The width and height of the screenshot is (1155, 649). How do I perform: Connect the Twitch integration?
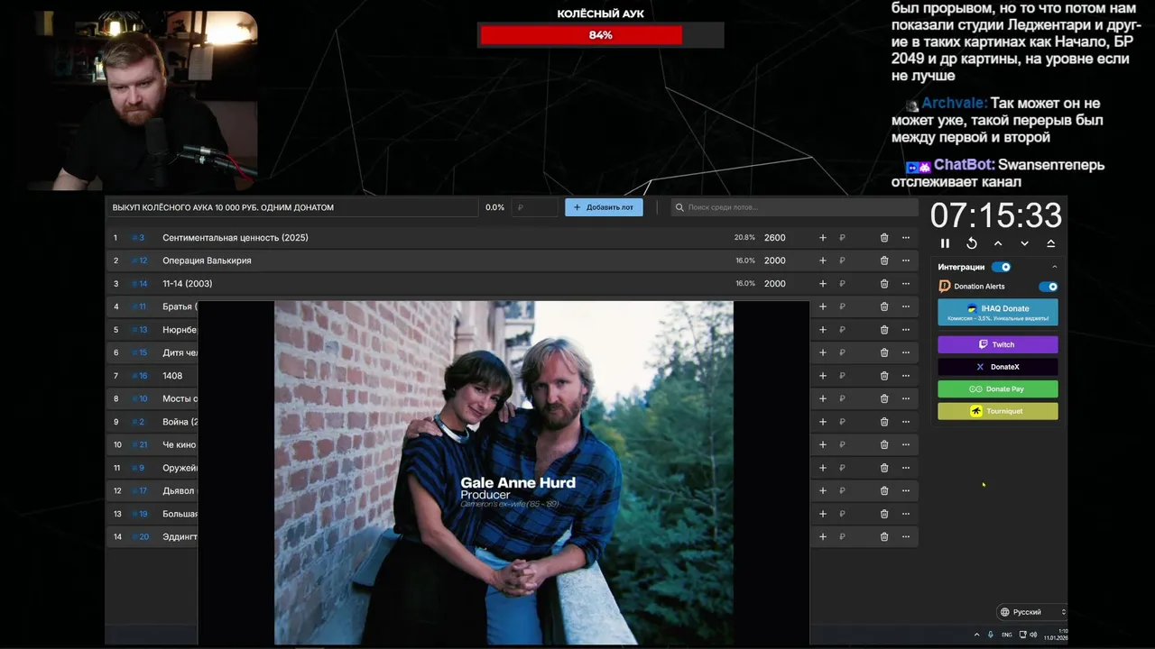[998, 344]
